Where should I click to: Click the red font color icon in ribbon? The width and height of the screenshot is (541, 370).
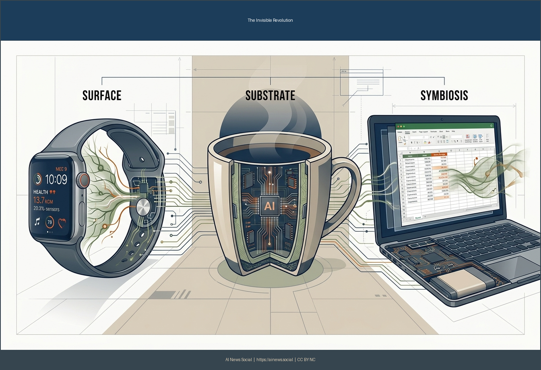tap(428, 142)
